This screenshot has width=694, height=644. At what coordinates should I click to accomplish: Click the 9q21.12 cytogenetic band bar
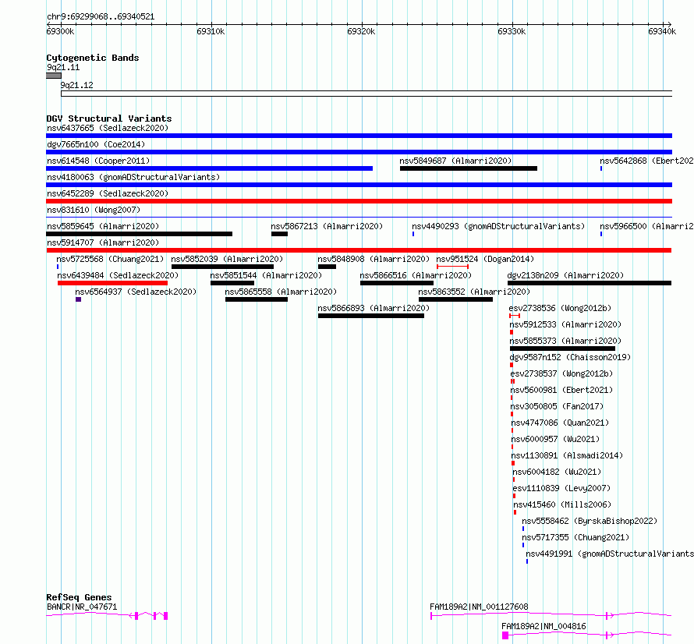[366, 94]
